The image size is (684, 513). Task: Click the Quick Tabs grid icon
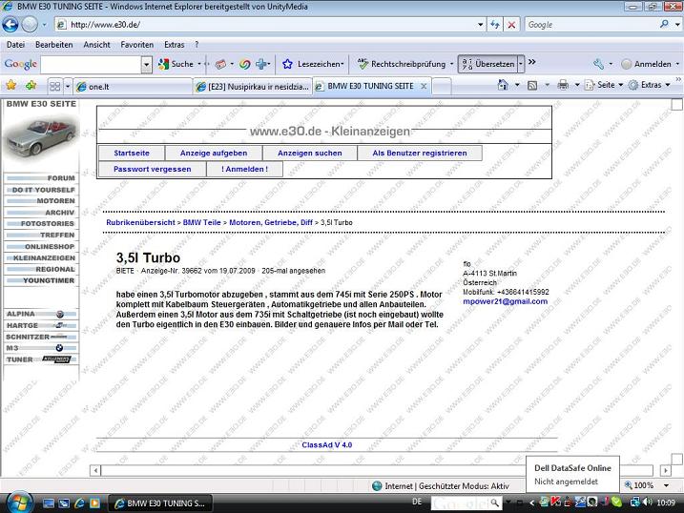click(x=54, y=86)
